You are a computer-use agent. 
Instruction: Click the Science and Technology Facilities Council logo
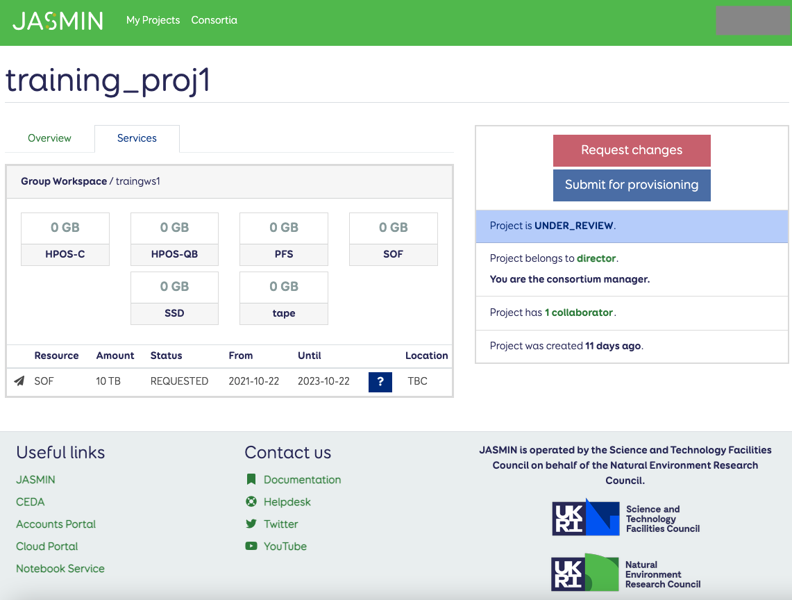click(x=626, y=518)
